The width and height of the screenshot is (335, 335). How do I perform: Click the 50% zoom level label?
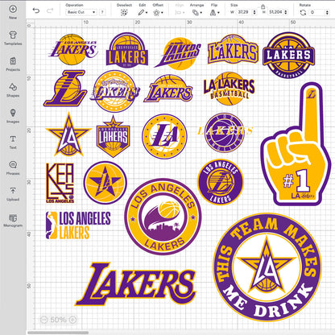(58, 320)
